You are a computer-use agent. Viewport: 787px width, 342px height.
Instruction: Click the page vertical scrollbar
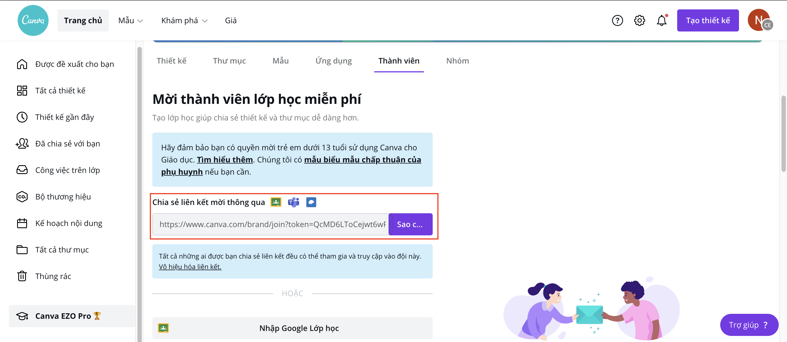784,134
